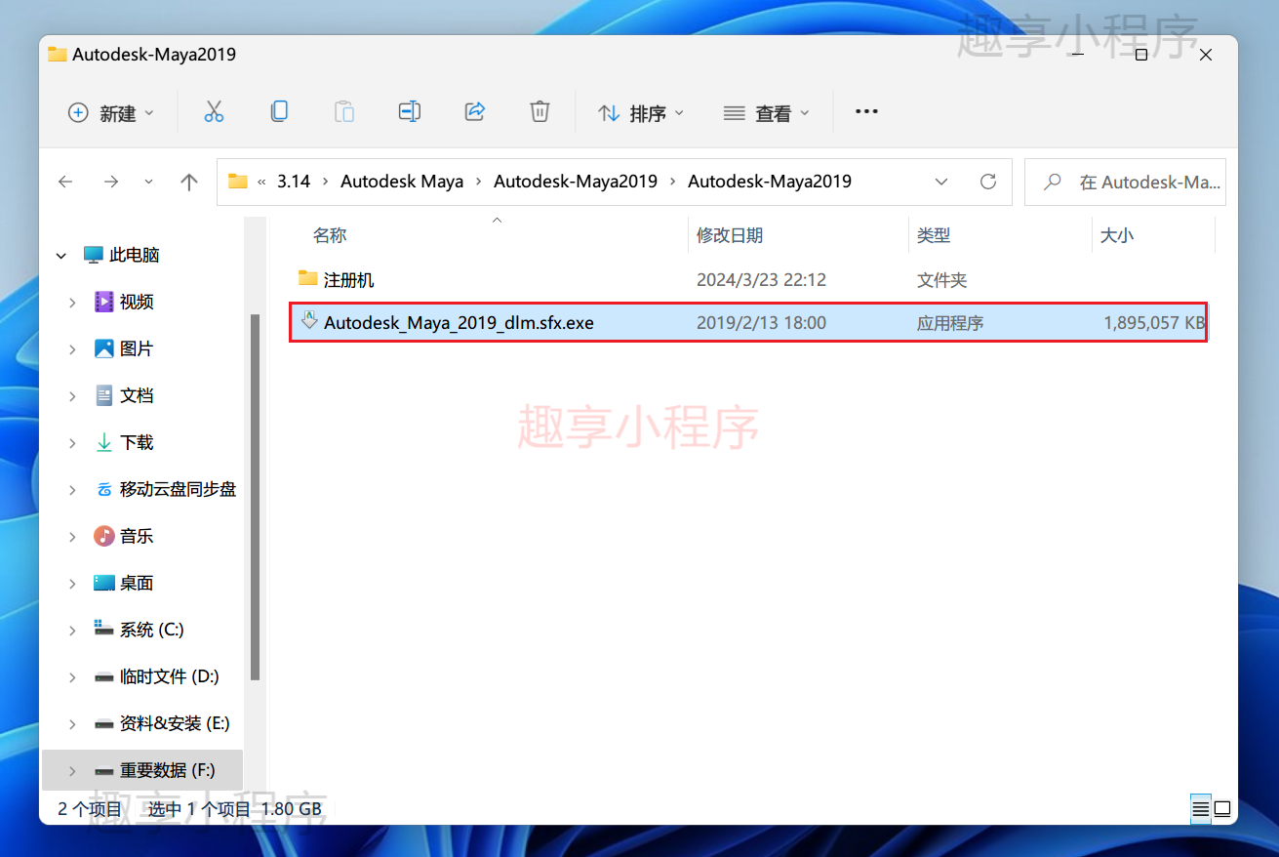Select Autodesk_Maya_2019_dlm.sfx.exe file name
Viewport: 1279px width, 857px height.
click(x=459, y=322)
